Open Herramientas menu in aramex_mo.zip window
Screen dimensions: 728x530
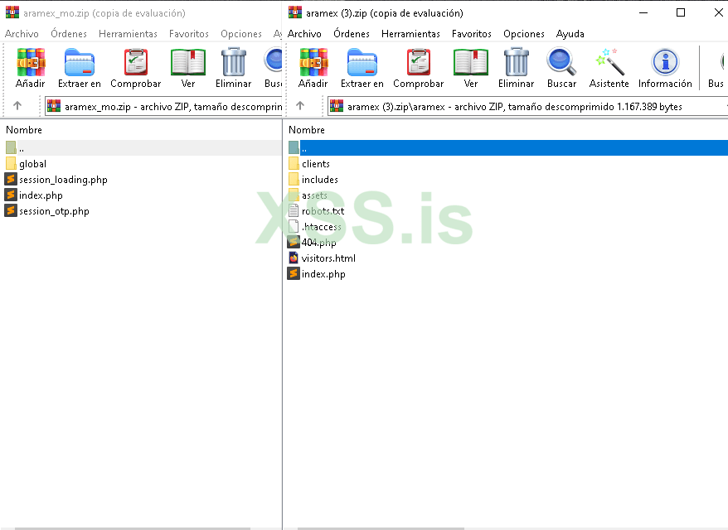point(128,34)
